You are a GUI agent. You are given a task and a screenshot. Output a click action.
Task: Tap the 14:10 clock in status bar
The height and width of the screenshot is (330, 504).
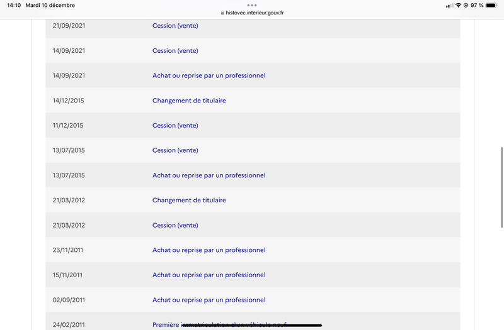14,5
